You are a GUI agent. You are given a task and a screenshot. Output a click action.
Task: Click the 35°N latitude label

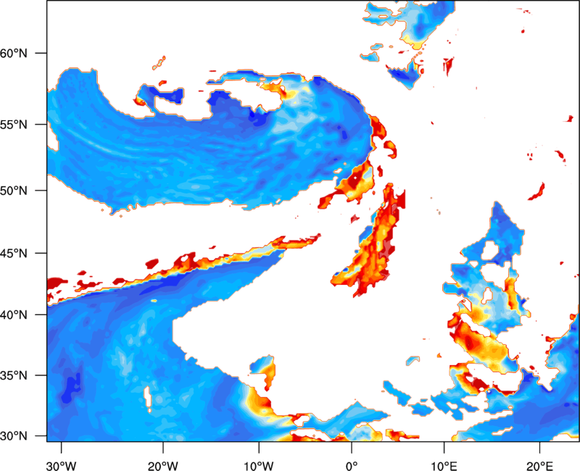[x=14, y=375]
